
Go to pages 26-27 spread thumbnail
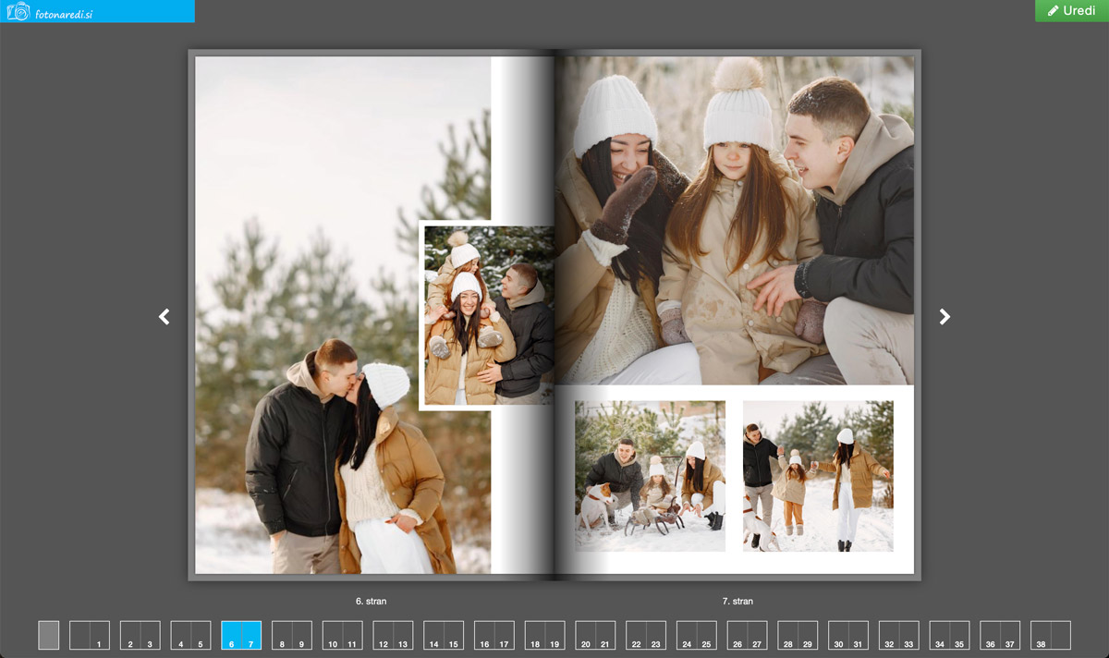(747, 635)
